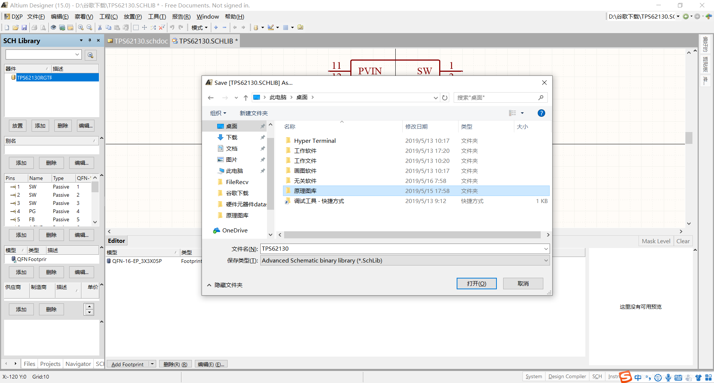Select the 工作软件 folder
This screenshot has height=383, width=714.
pos(416,151)
